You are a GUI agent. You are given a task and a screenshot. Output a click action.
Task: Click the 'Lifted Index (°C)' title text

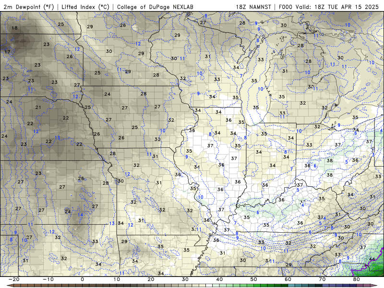coord(85,7)
